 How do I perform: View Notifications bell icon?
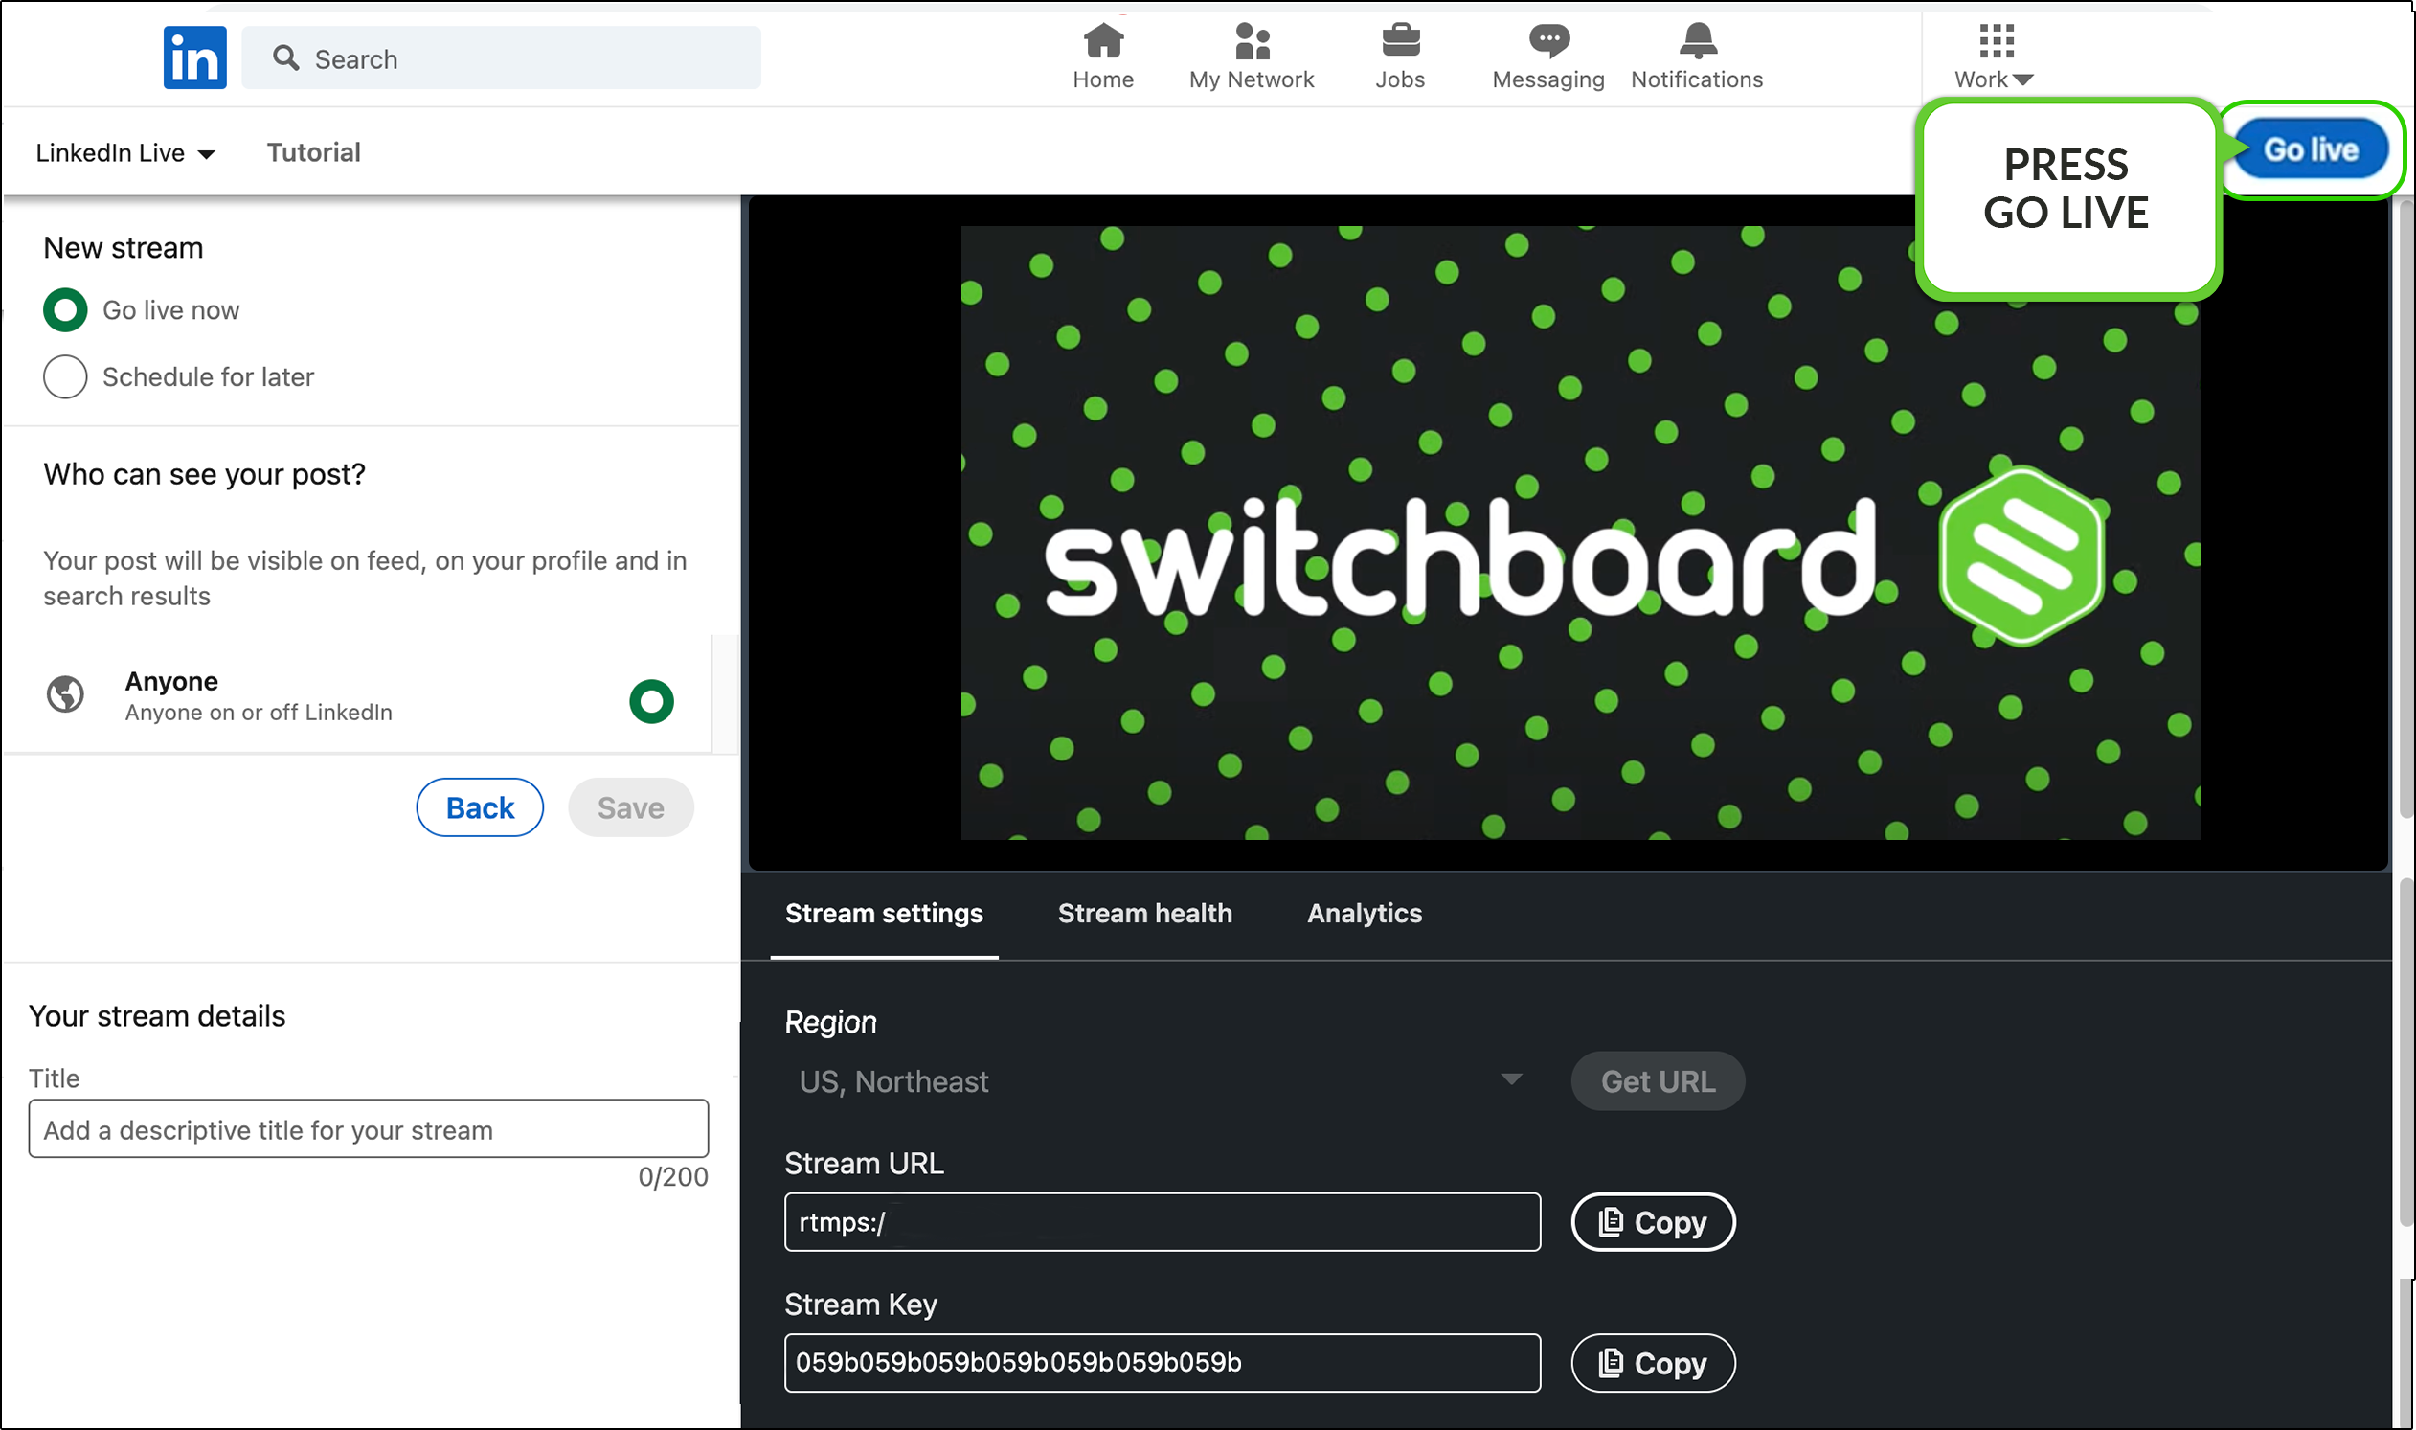click(1698, 40)
